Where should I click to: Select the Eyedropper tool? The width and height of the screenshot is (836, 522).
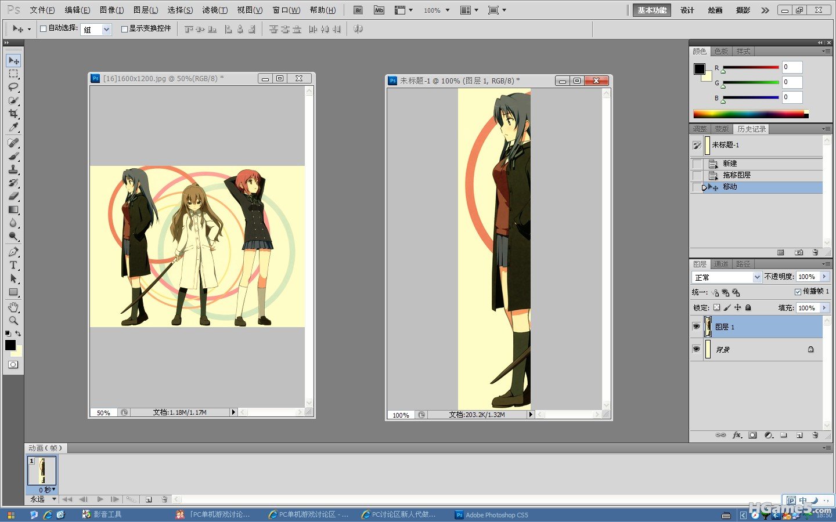tap(13, 127)
